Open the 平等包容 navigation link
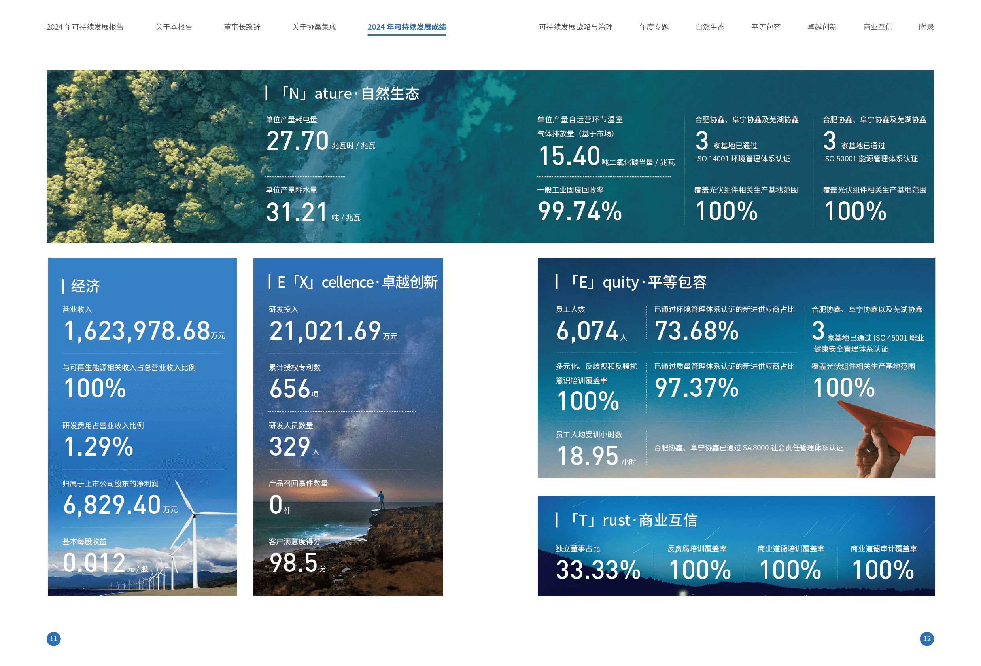The height and width of the screenshot is (666, 981). click(766, 27)
